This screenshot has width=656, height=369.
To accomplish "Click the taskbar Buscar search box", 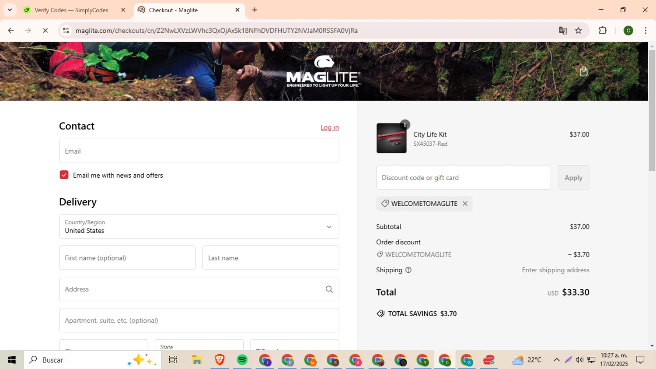I will pyautogui.click(x=92, y=360).
